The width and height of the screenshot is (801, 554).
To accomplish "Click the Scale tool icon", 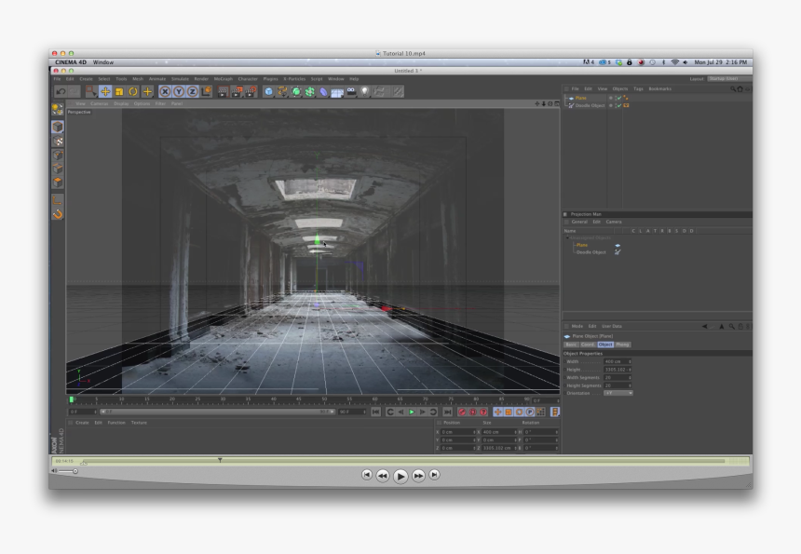I will (119, 91).
